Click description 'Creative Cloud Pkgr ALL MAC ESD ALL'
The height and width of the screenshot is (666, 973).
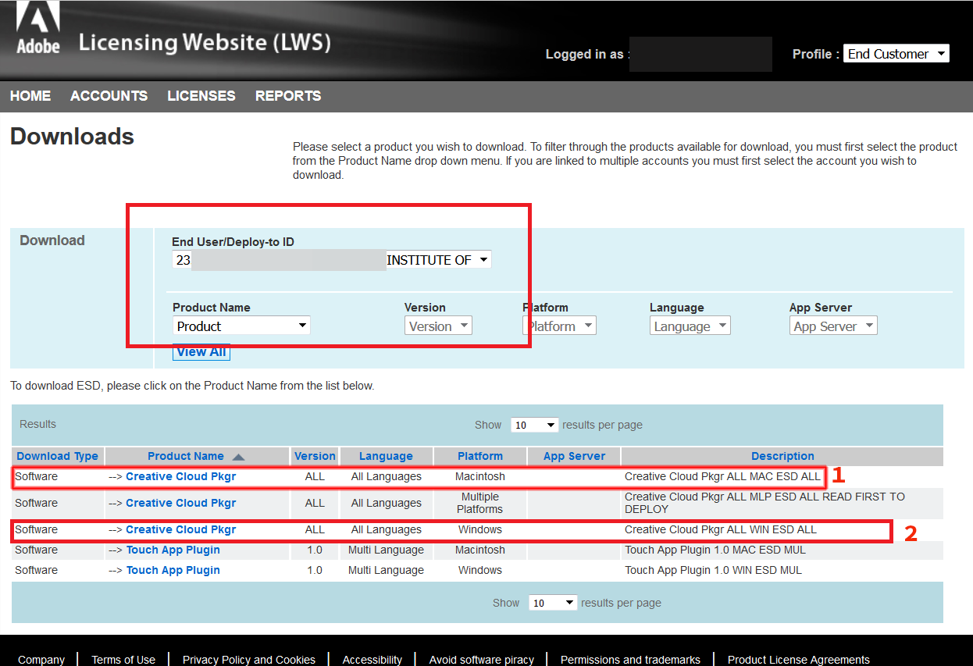tap(722, 476)
